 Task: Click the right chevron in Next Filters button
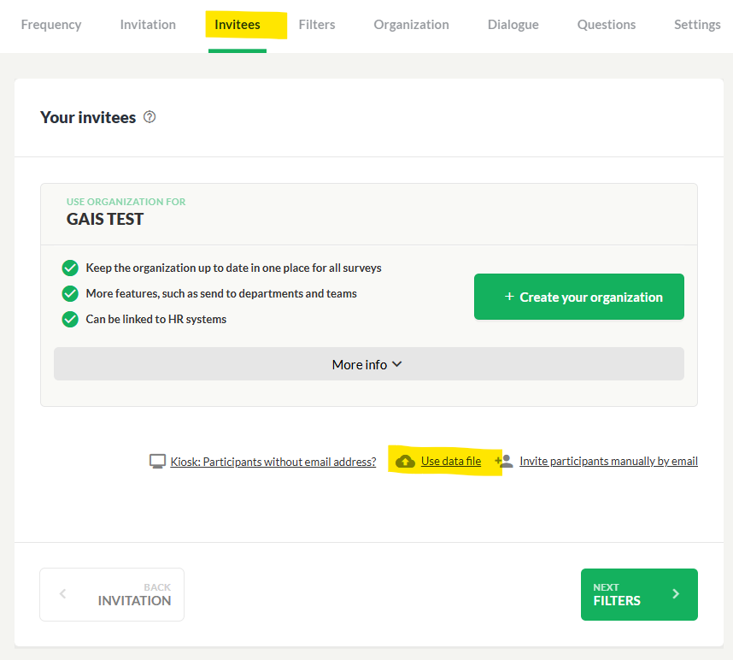[x=676, y=594]
